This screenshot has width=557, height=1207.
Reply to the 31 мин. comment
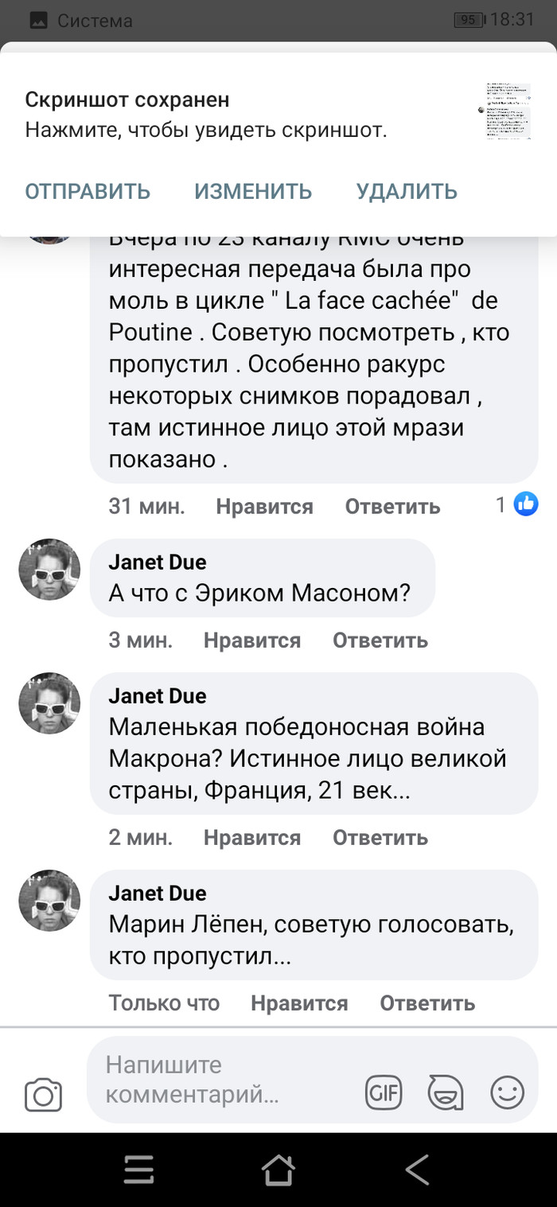click(x=392, y=506)
